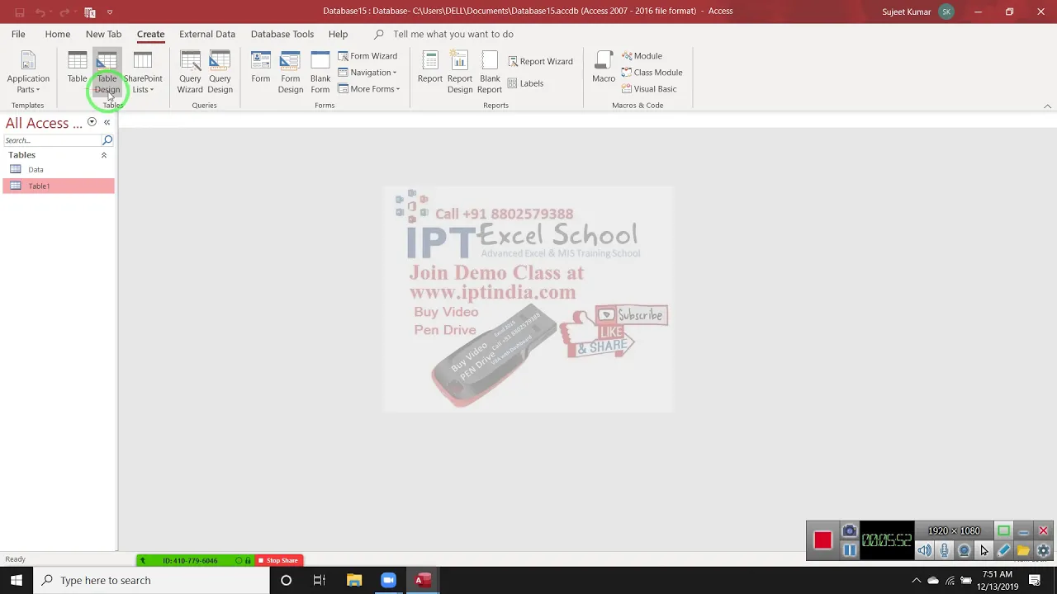Click the search magnifier icon in navigation pane
Screen dimensions: 1057x594
point(107,140)
